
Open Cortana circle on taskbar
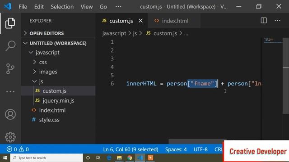(88, 158)
